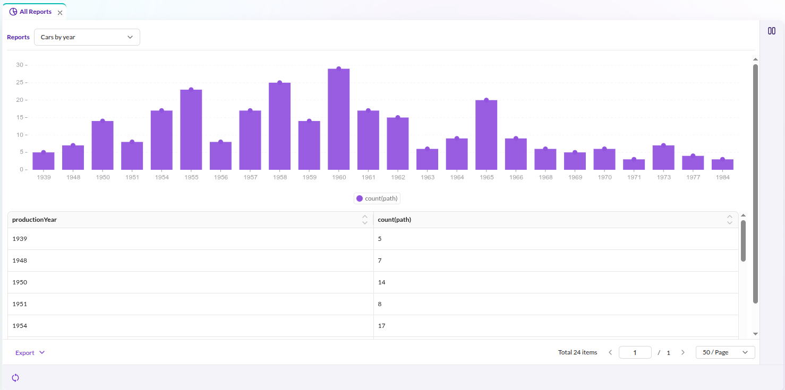The width and height of the screenshot is (785, 390).
Task: Click the 1950 bar in the chart
Action: [x=103, y=145]
